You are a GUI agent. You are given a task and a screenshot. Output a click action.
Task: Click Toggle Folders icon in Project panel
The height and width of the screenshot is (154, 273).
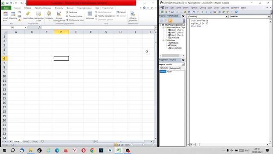(x=170, y=21)
